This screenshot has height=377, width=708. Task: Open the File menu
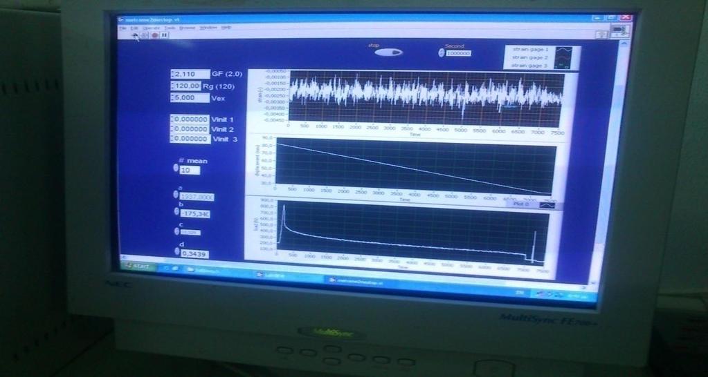click(x=122, y=28)
